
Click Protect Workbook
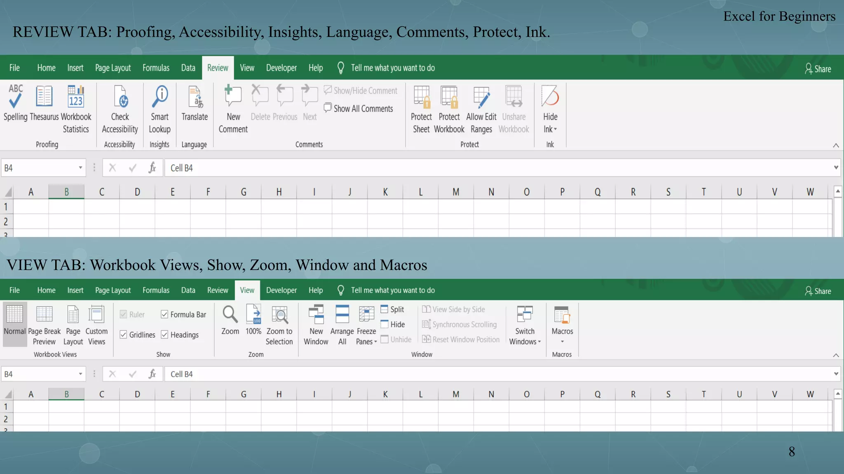coord(449,109)
